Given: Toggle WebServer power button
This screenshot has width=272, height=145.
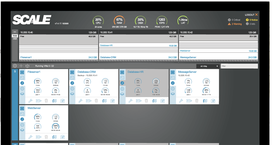Looking at the screenshot, I should (x=22, y=108).
